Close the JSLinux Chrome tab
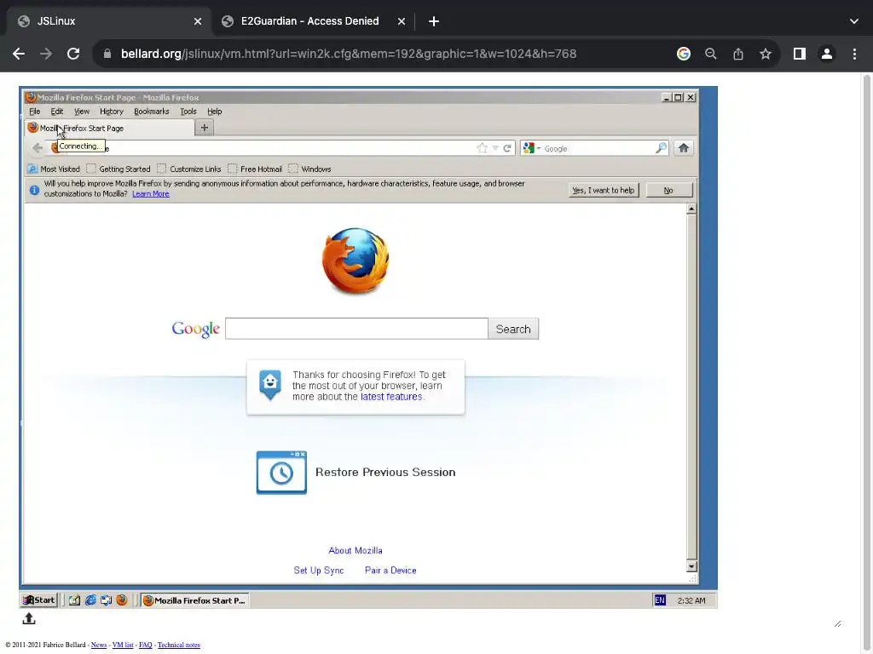This screenshot has width=873, height=654. pyautogui.click(x=198, y=21)
